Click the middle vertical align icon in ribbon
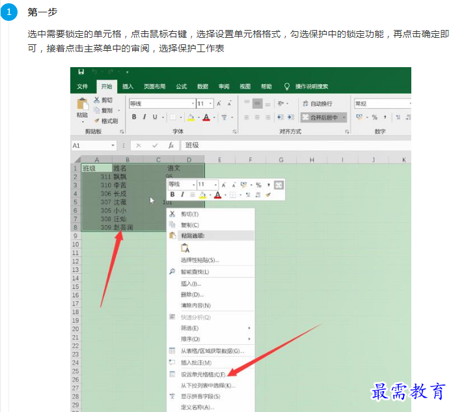The width and height of the screenshot is (451, 412). tap(258, 104)
